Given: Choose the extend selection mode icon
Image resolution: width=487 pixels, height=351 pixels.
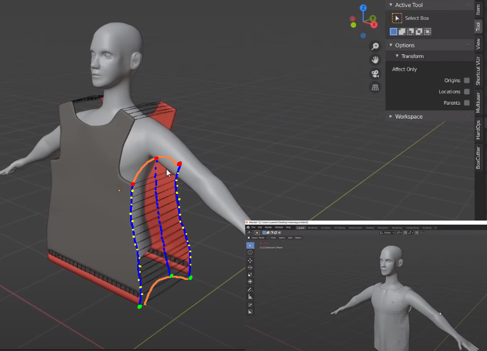Looking at the screenshot, I should click(x=402, y=31).
